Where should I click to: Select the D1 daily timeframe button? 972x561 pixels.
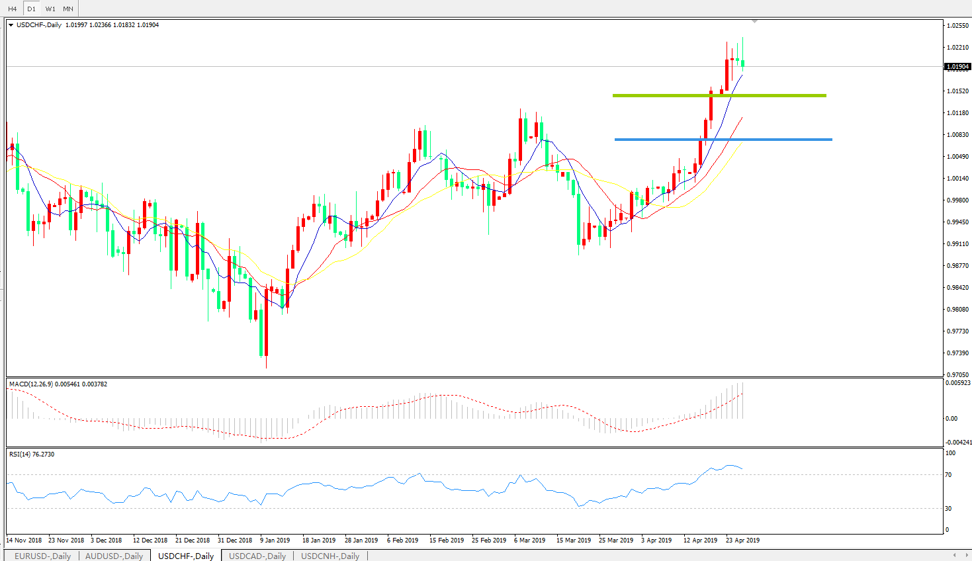point(31,9)
